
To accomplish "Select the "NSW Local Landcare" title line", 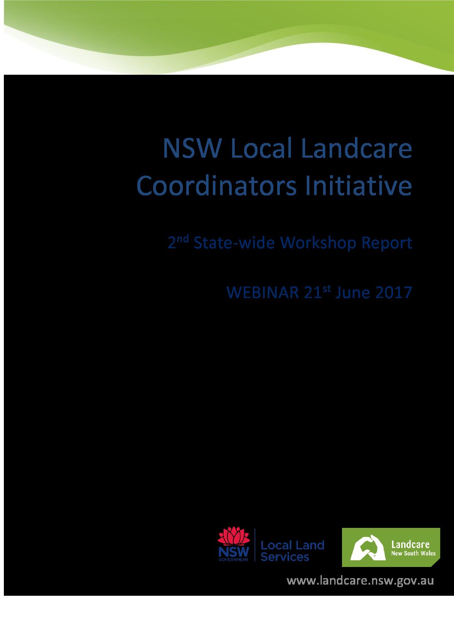I will click(x=287, y=148).
